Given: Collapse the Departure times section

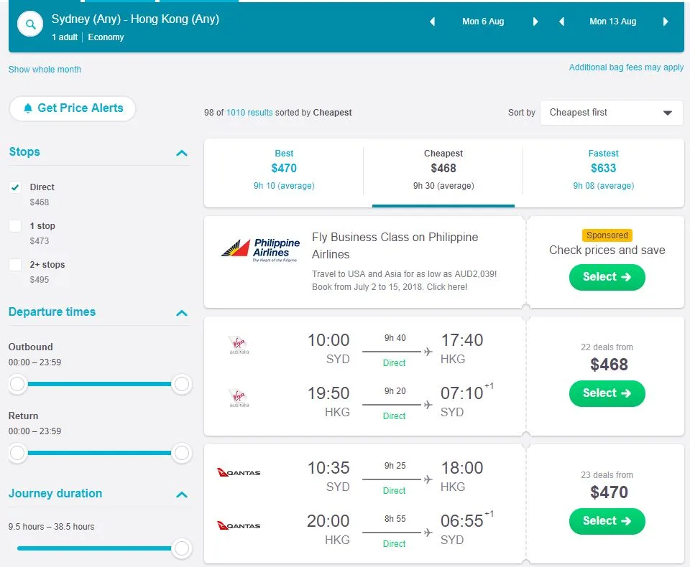Looking at the screenshot, I should click(181, 313).
